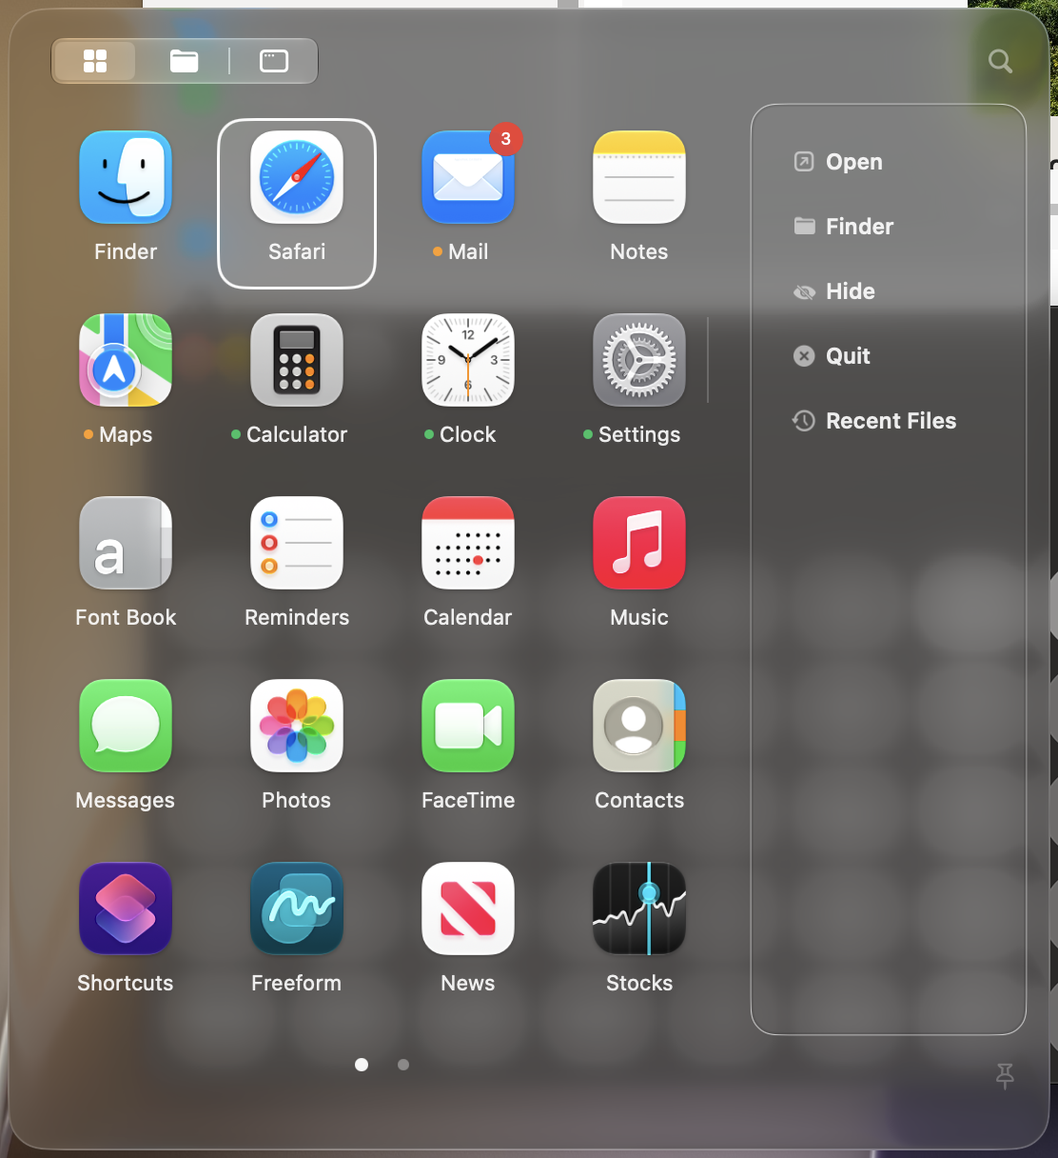Launch the Music app
Image resolution: width=1058 pixels, height=1158 pixels.
point(639,543)
